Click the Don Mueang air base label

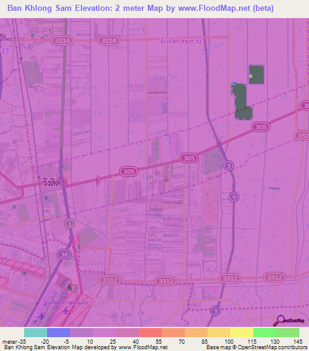pos(66,303)
